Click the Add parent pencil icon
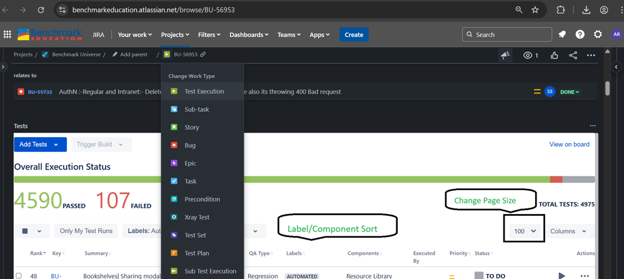Viewport: 624px width, 279px height. pos(114,54)
